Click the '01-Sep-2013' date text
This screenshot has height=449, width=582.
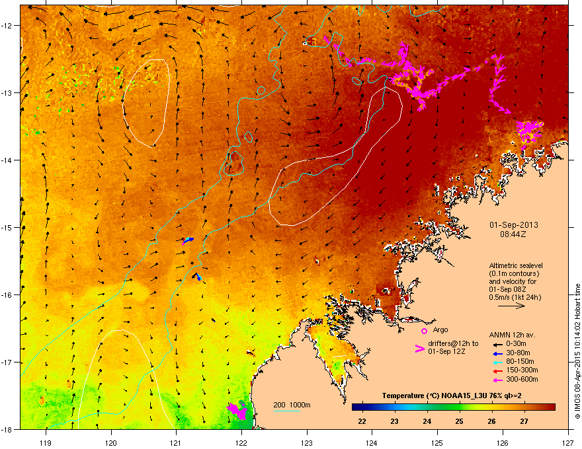(513, 225)
